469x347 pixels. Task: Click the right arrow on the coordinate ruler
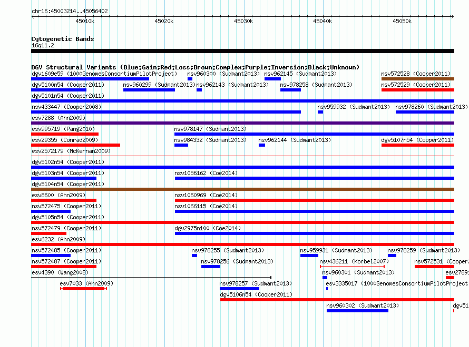click(x=452, y=16)
